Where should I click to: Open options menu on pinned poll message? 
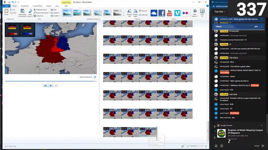point(262,19)
